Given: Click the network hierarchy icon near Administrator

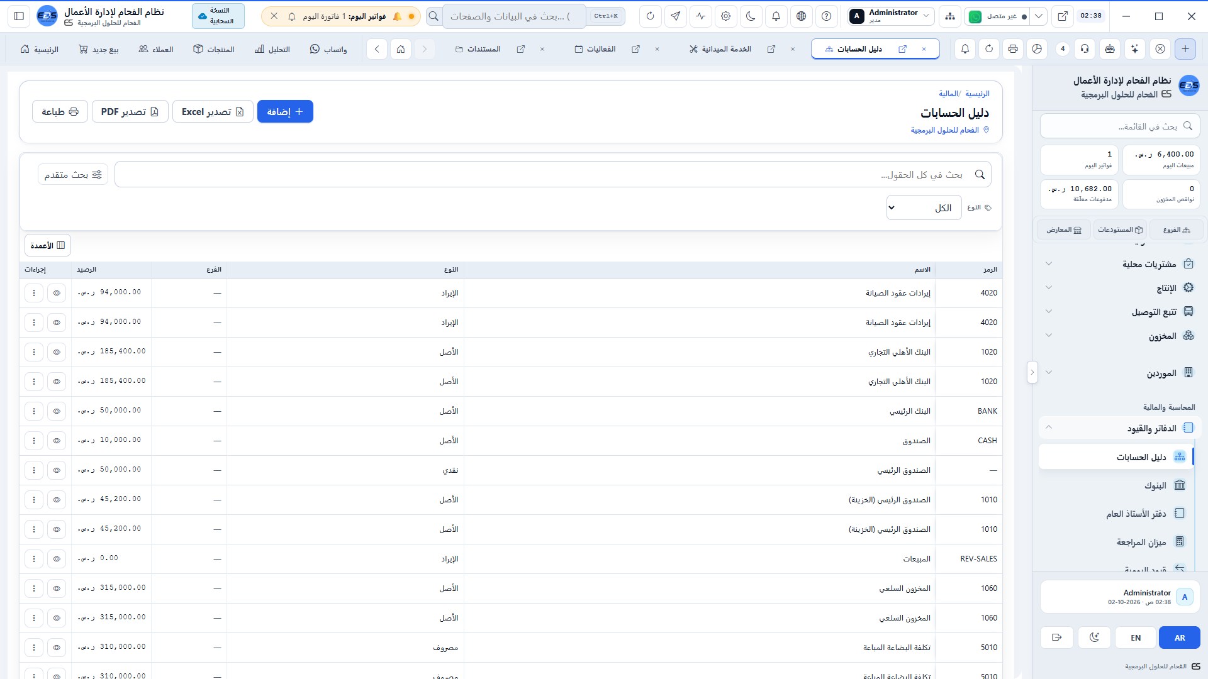Looking at the screenshot, I should 950,16.
